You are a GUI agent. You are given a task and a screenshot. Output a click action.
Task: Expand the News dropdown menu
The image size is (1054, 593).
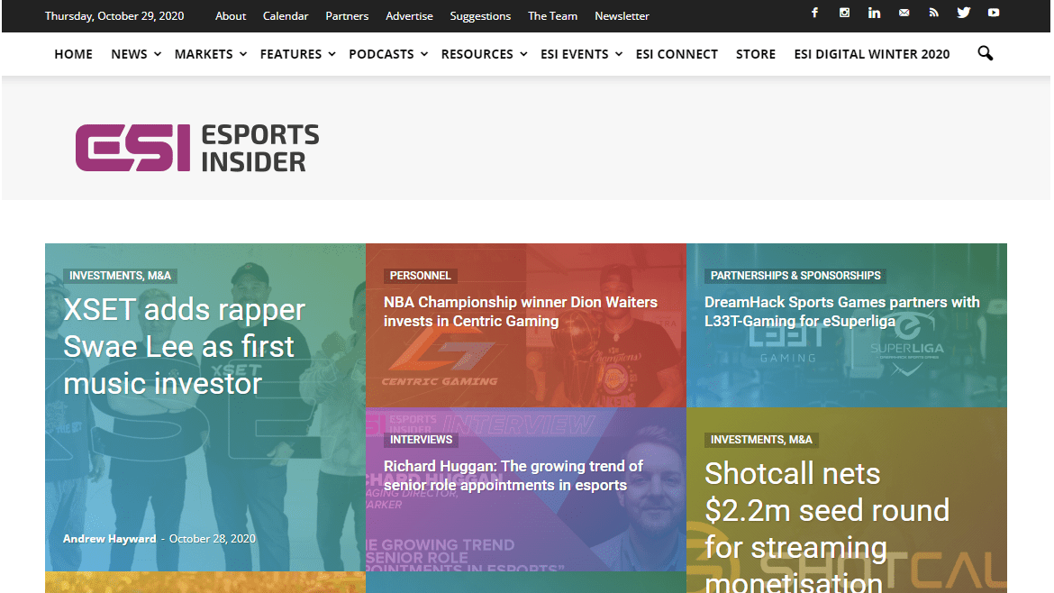tap(135, 54)
